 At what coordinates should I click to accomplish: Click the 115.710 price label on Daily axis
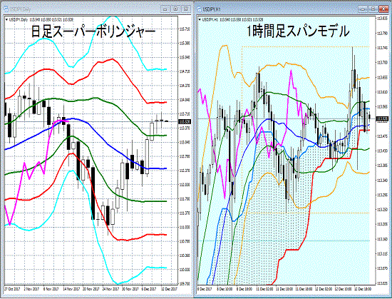tap(185, 29)
